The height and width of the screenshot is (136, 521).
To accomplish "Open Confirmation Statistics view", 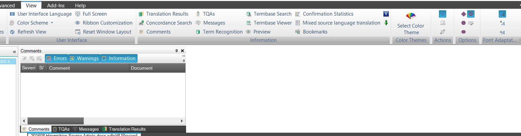I will [x=324, y=14].
